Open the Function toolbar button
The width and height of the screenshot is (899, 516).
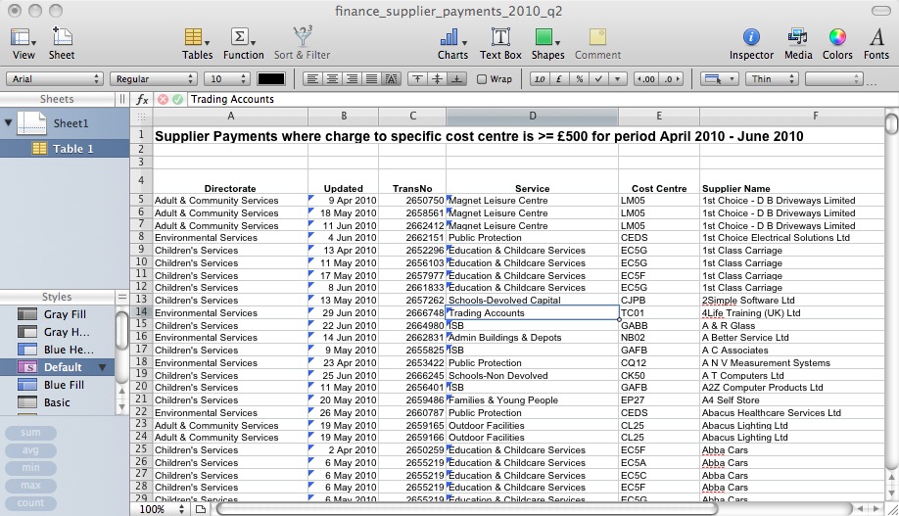click(x=243, y=44)
